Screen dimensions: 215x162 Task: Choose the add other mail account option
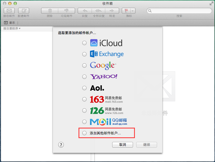click(x=84, y=133)
